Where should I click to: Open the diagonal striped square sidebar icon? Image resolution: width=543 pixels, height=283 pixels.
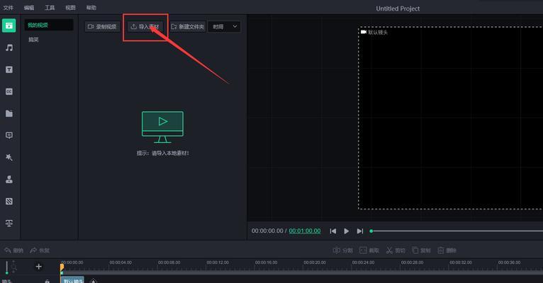(9, 201)
